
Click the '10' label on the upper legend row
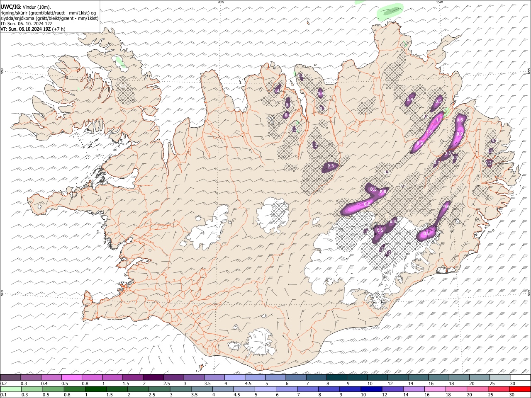(370, 383)
